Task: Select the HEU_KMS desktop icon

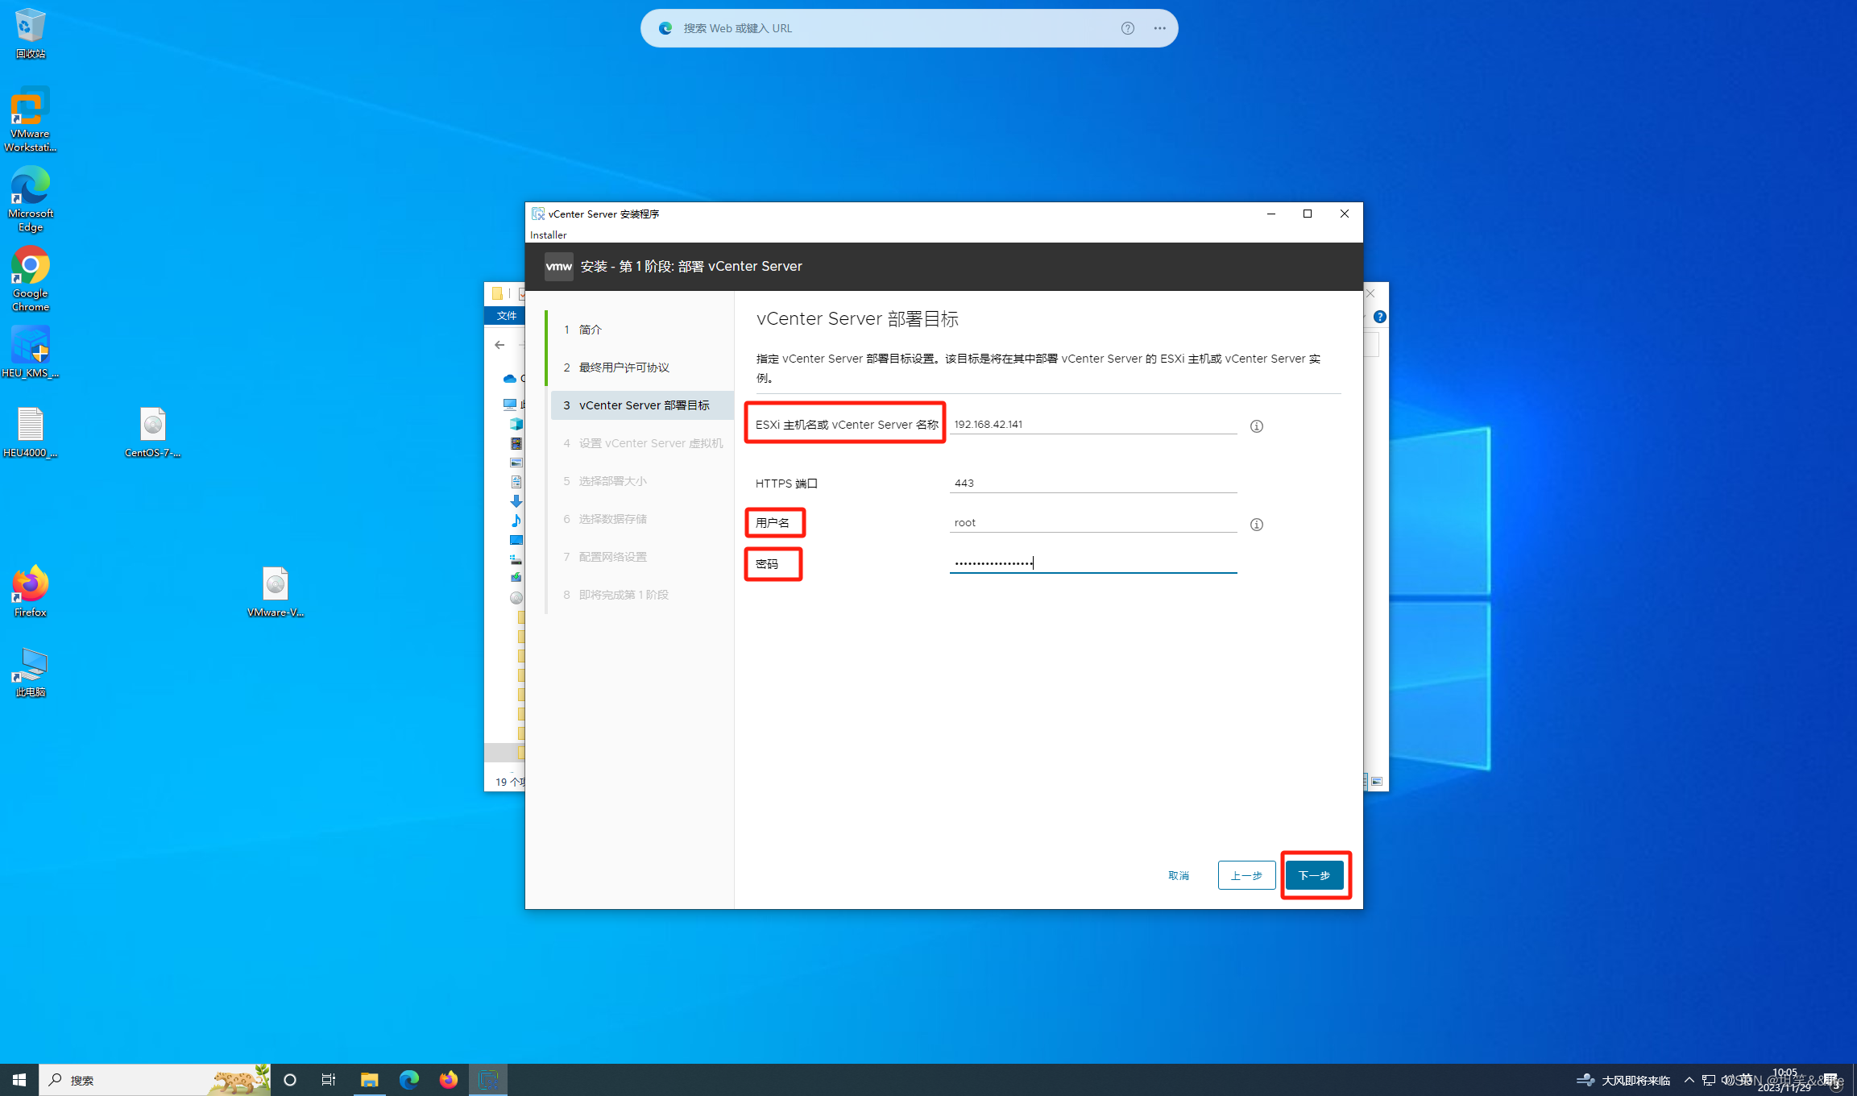Action: click(x=31, y=352)
